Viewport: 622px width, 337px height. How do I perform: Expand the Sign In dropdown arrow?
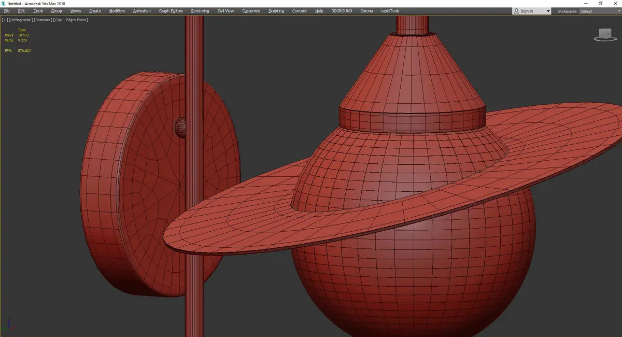[x=548, y=11]
